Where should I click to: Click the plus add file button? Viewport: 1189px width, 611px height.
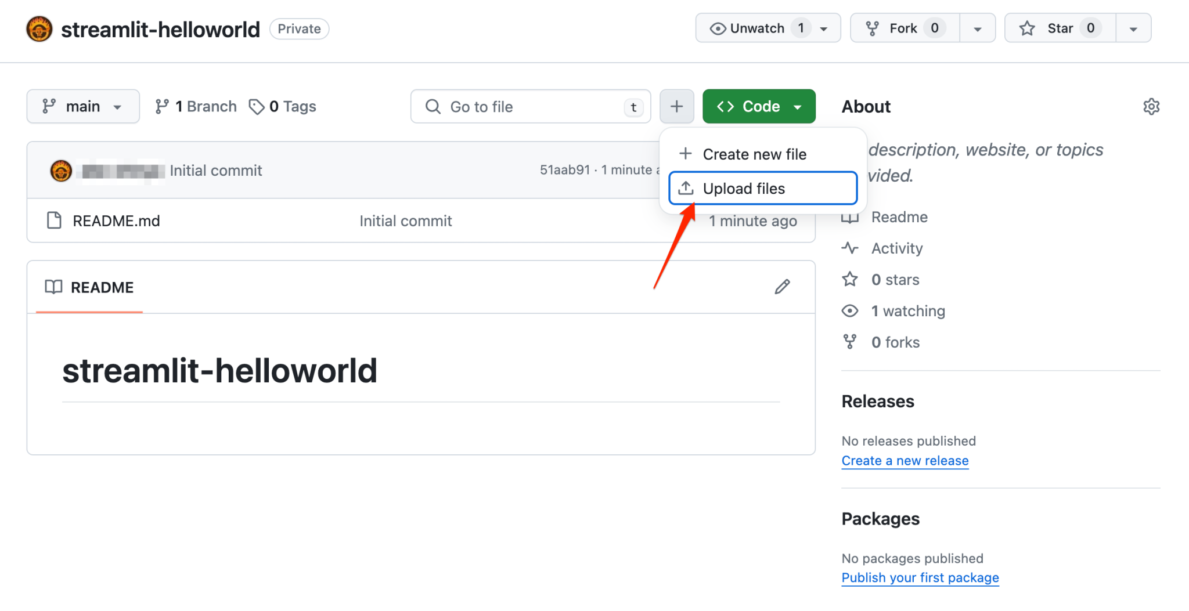coord(676,107)
